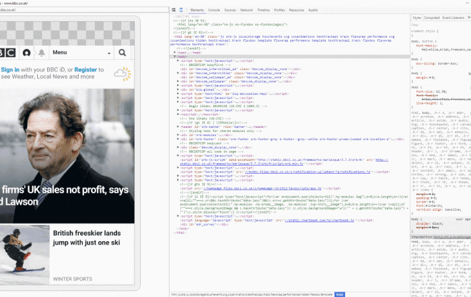Open the BBC account profile icon

[26, 53]
